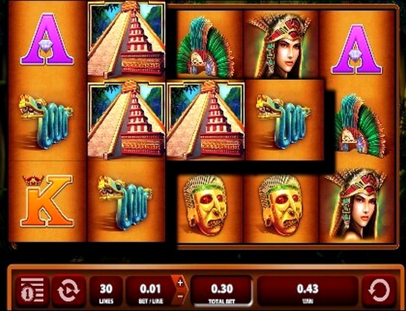Spin the reels with the red spin button

(378, 290)
